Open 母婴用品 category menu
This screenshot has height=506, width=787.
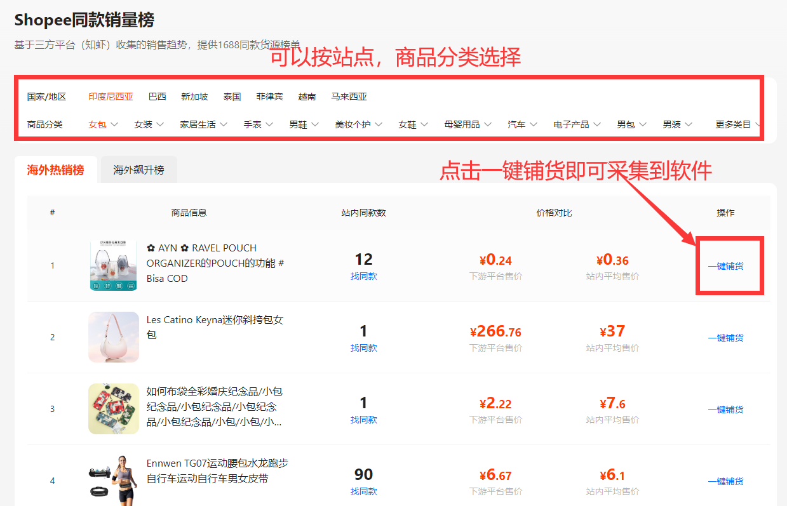[468, 124]
